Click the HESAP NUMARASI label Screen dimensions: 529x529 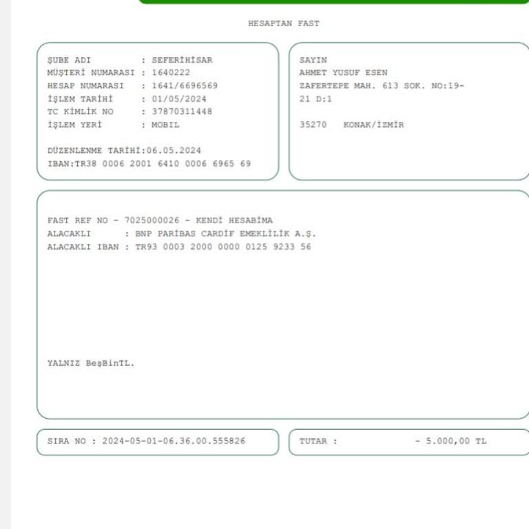pos(85,85)
